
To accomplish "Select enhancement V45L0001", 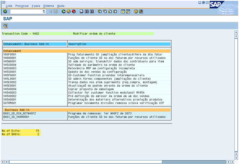I will tap(10, 79).
